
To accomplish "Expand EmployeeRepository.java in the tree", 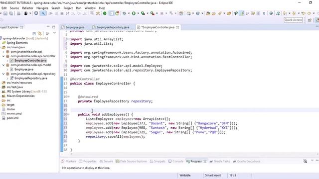I will coord(7,79).
